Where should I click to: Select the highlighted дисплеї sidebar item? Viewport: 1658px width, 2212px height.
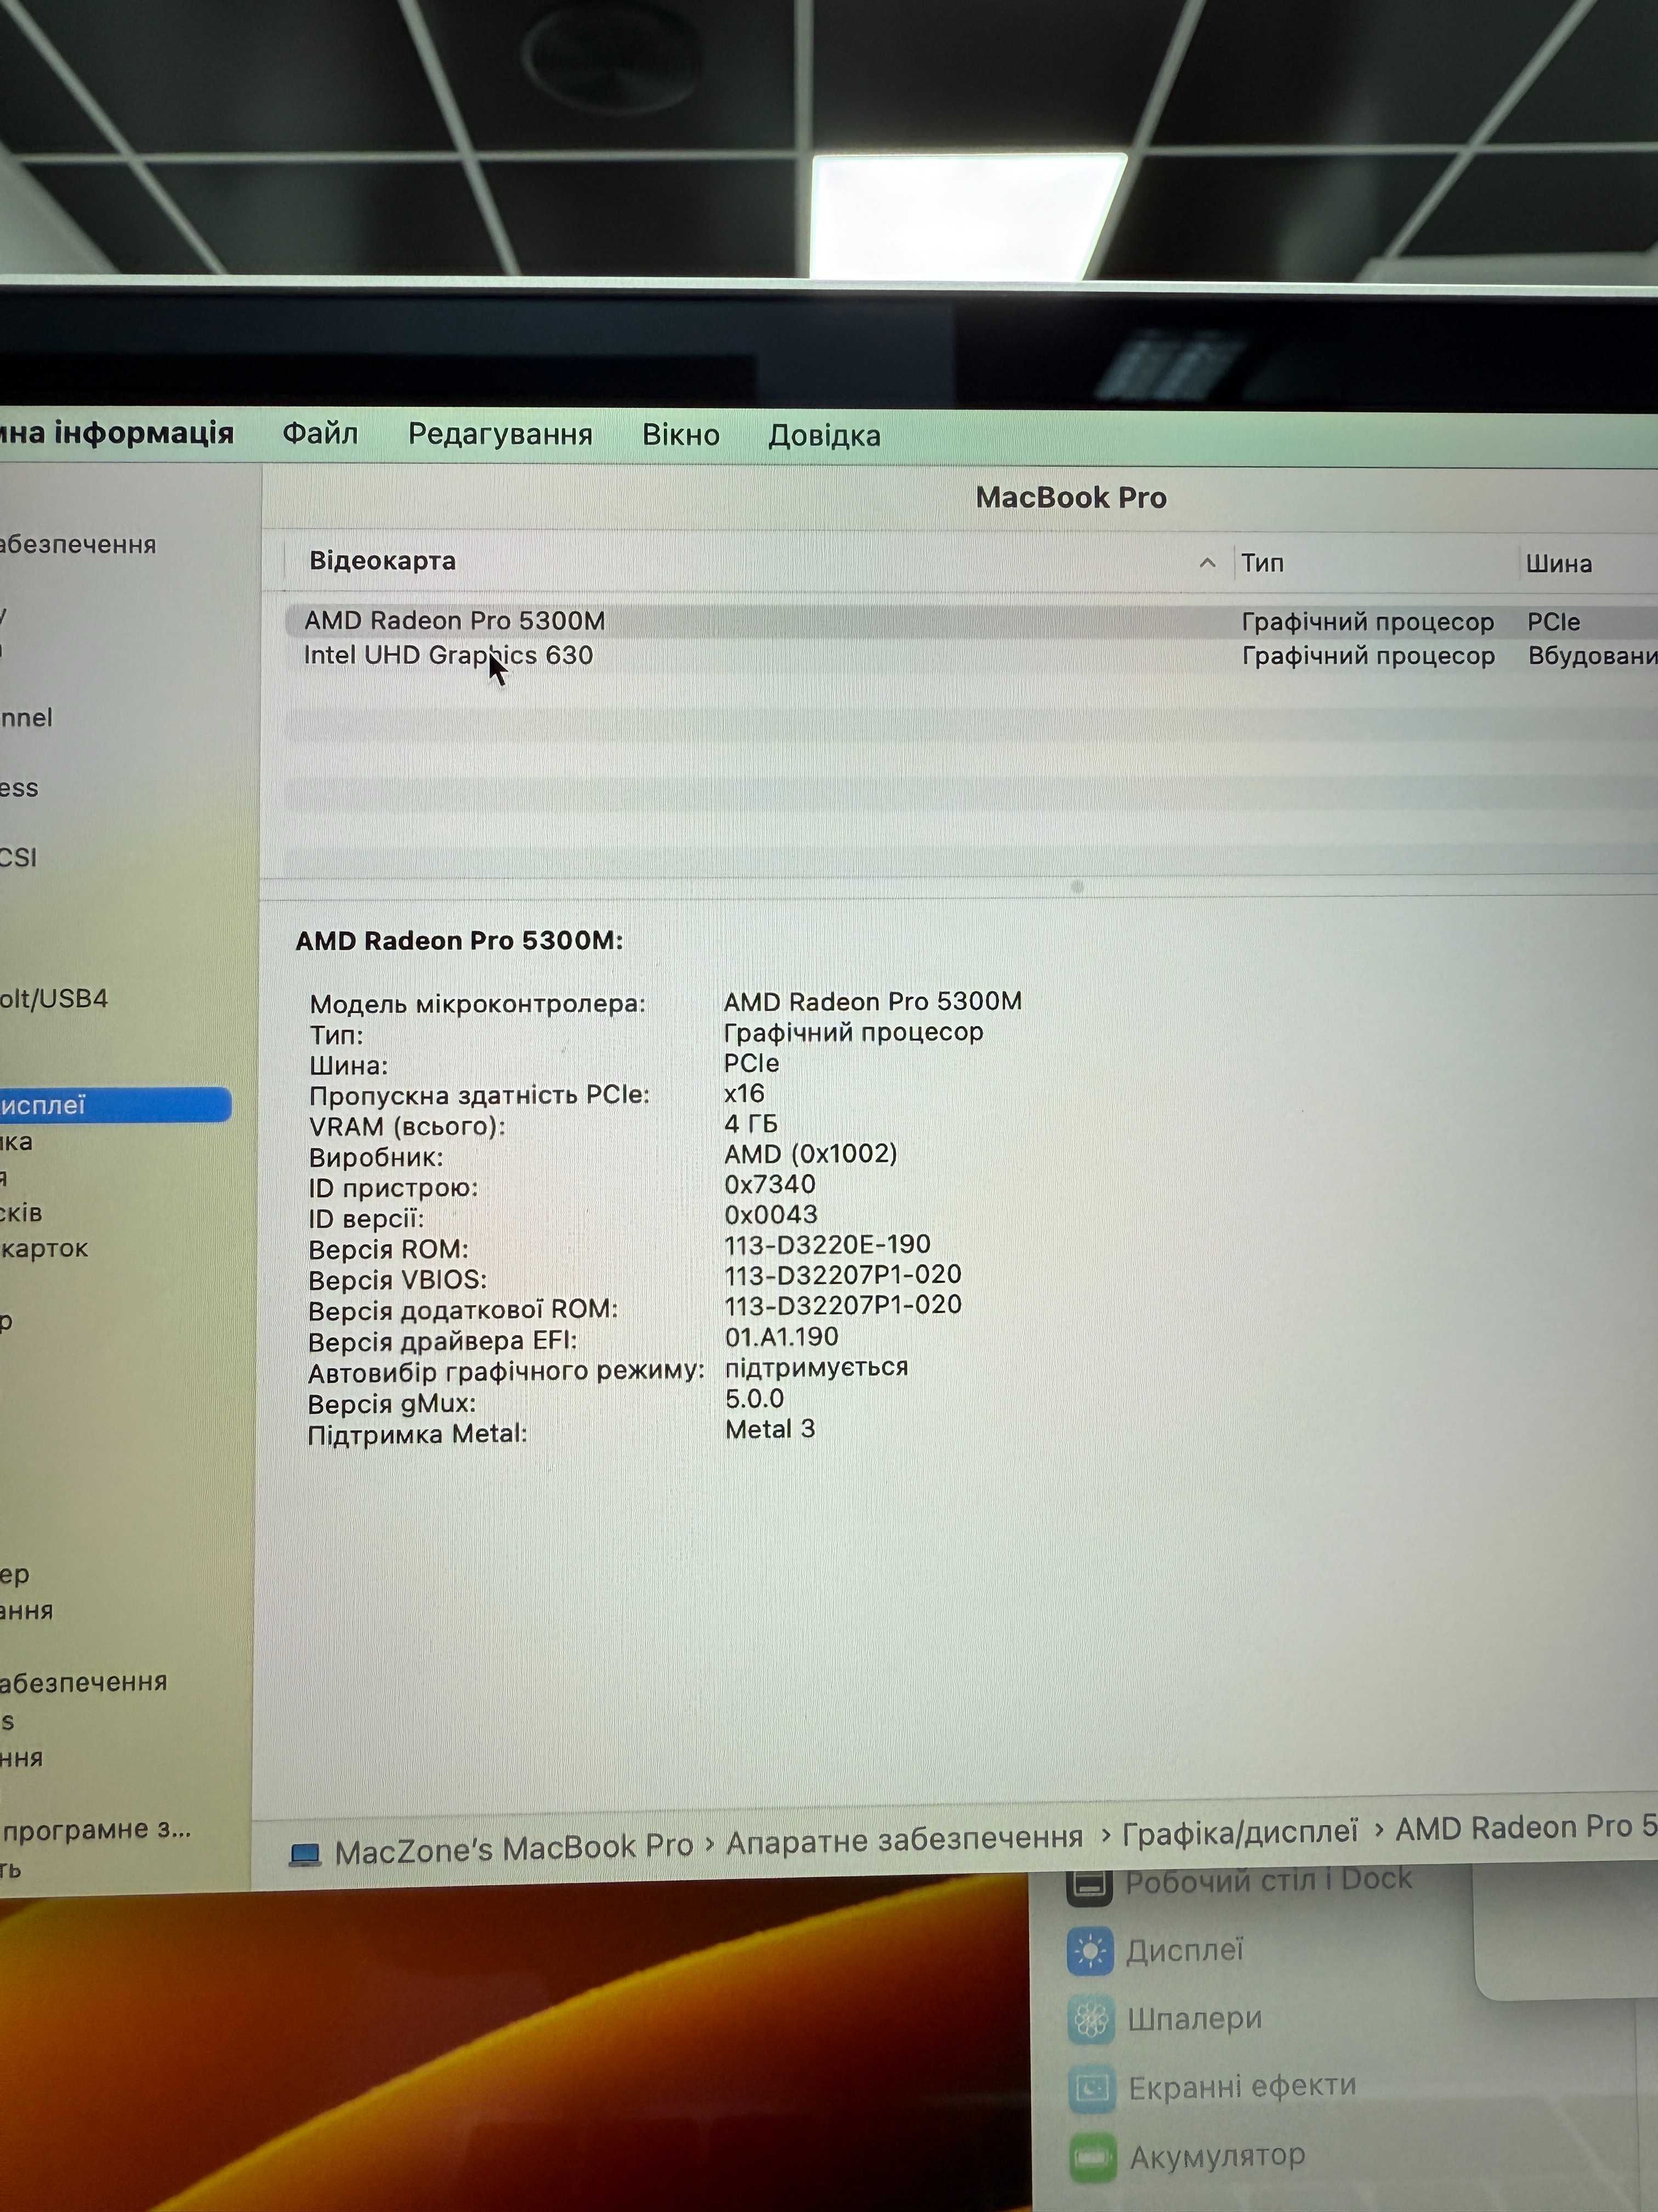tap(115, 1105)
